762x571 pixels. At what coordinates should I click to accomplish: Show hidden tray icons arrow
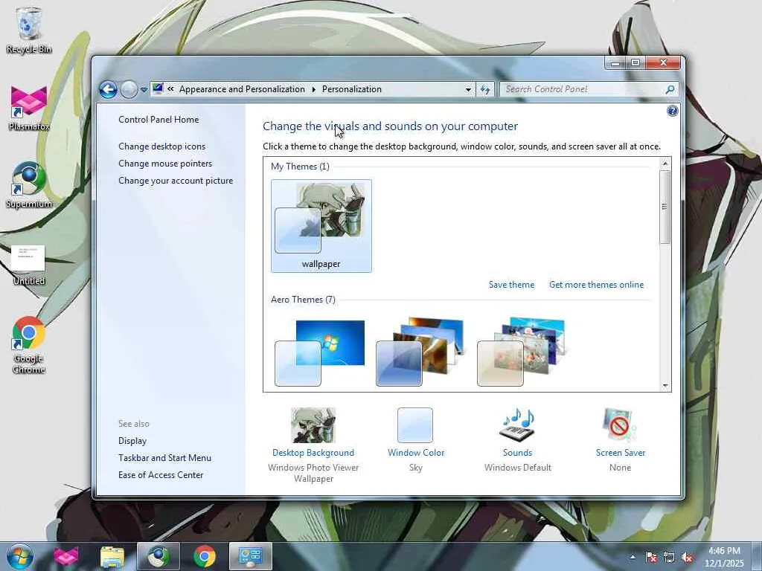point(633,557)
